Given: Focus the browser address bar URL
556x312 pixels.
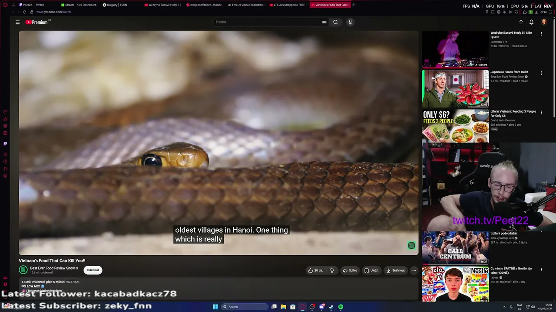Looking at the screenshot, I should point(53,12).
